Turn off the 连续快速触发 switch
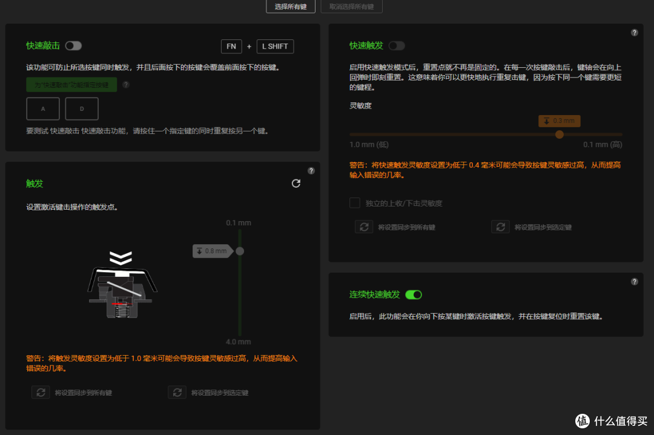The width and height of the screenshot is (654, 435). [x=414, y=294]
